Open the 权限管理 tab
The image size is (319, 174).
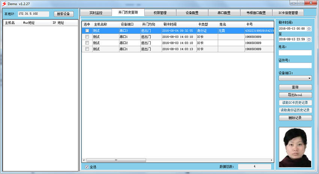click(160, 13)
